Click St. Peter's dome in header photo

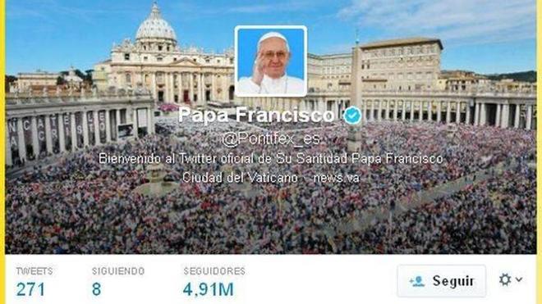[x=156, y=28]
